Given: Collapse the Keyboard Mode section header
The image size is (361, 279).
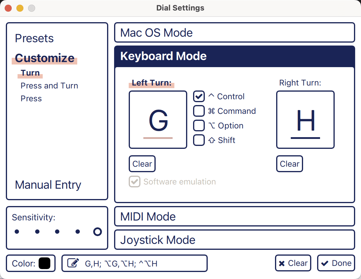Looking at the screenshot, I should (235, 56).
